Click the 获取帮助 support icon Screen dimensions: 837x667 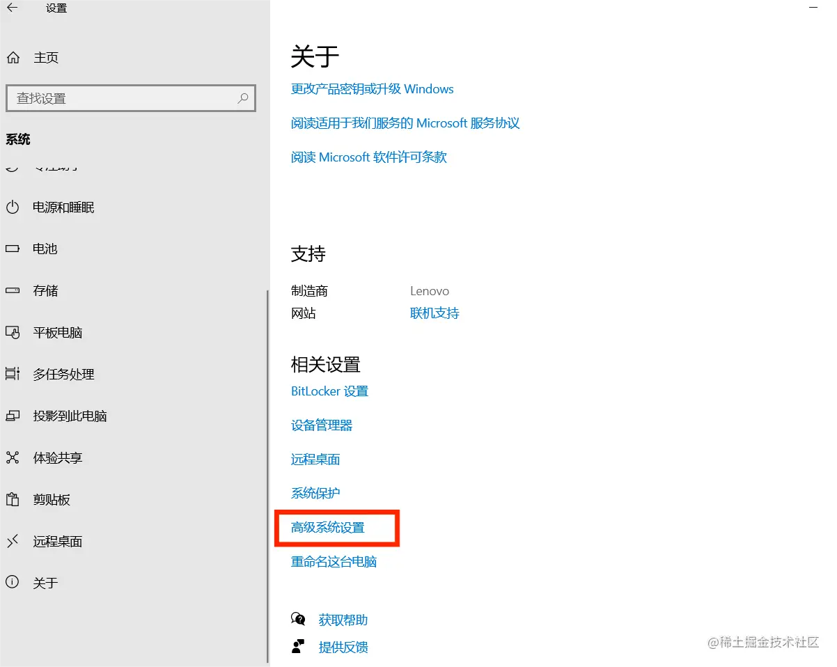pyautogui.click(x=298, y=619)
